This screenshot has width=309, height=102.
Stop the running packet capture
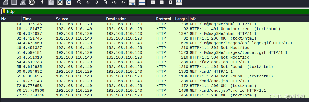point(14,2)
